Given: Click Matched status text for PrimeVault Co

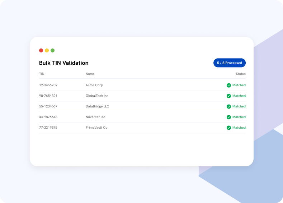Looking at the screenshot, I should (239, 128).
